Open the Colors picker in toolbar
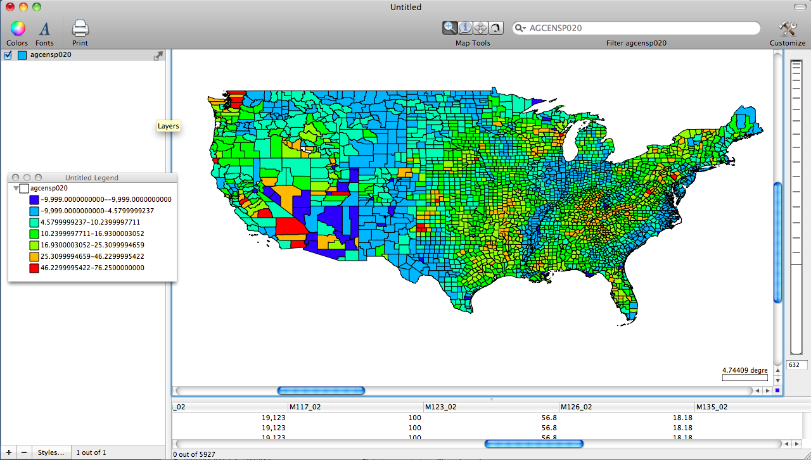The width and height of the screenshot is (811, 460). [x=17, y=28]
